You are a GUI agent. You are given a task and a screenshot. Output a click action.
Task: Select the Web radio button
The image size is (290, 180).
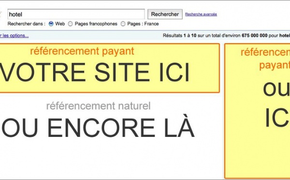point(51,24)
